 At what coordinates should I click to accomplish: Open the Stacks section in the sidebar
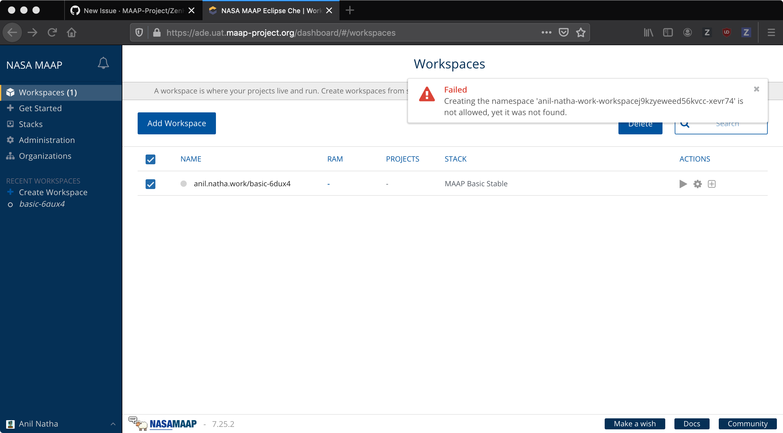(x=31, y=124)
